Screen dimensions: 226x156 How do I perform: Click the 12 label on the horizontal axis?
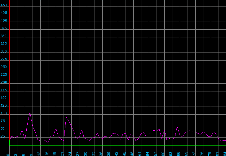pos(39,154)
